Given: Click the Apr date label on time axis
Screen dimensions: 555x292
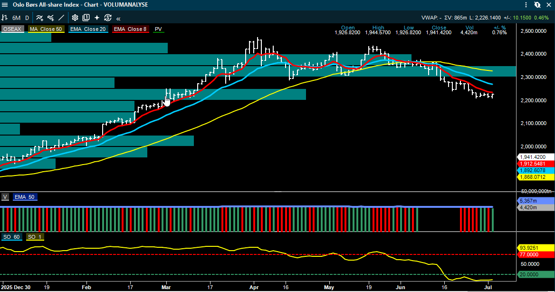Looking at the screenshot, I should click(254, 287).
